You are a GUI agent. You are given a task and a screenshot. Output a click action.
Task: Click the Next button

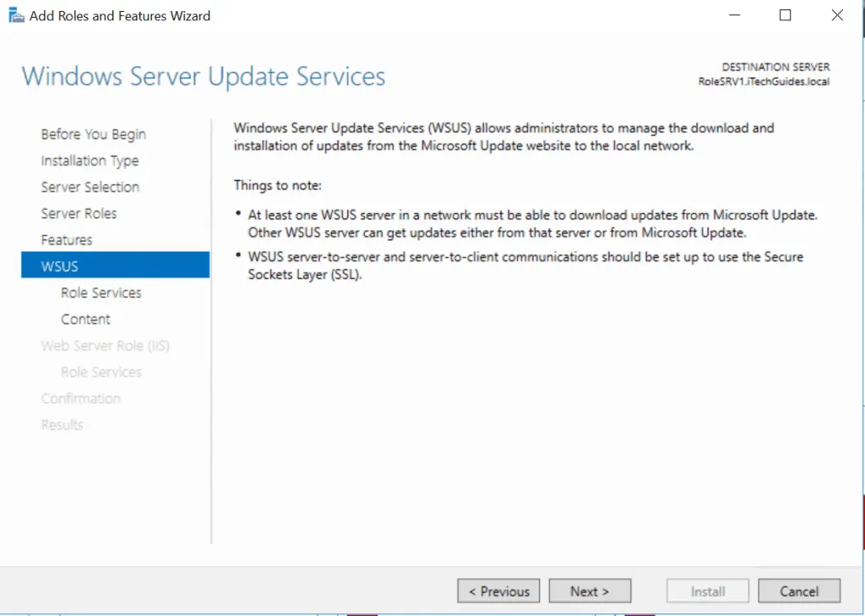(590, 591)
